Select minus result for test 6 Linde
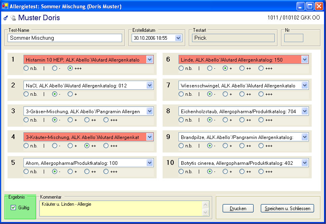 210,68
